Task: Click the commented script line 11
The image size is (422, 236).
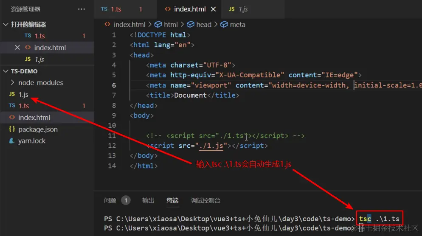Action: (x=225, y=136)
